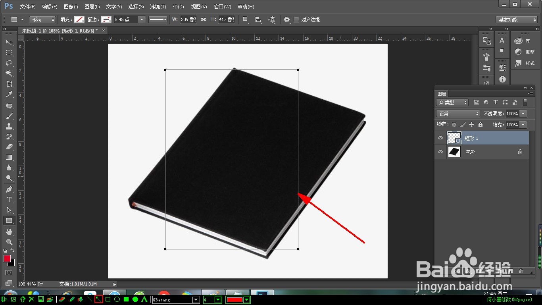Click the 填充 shape fill swatch
Screen dimensions: 542x305
tap(80, 19)
